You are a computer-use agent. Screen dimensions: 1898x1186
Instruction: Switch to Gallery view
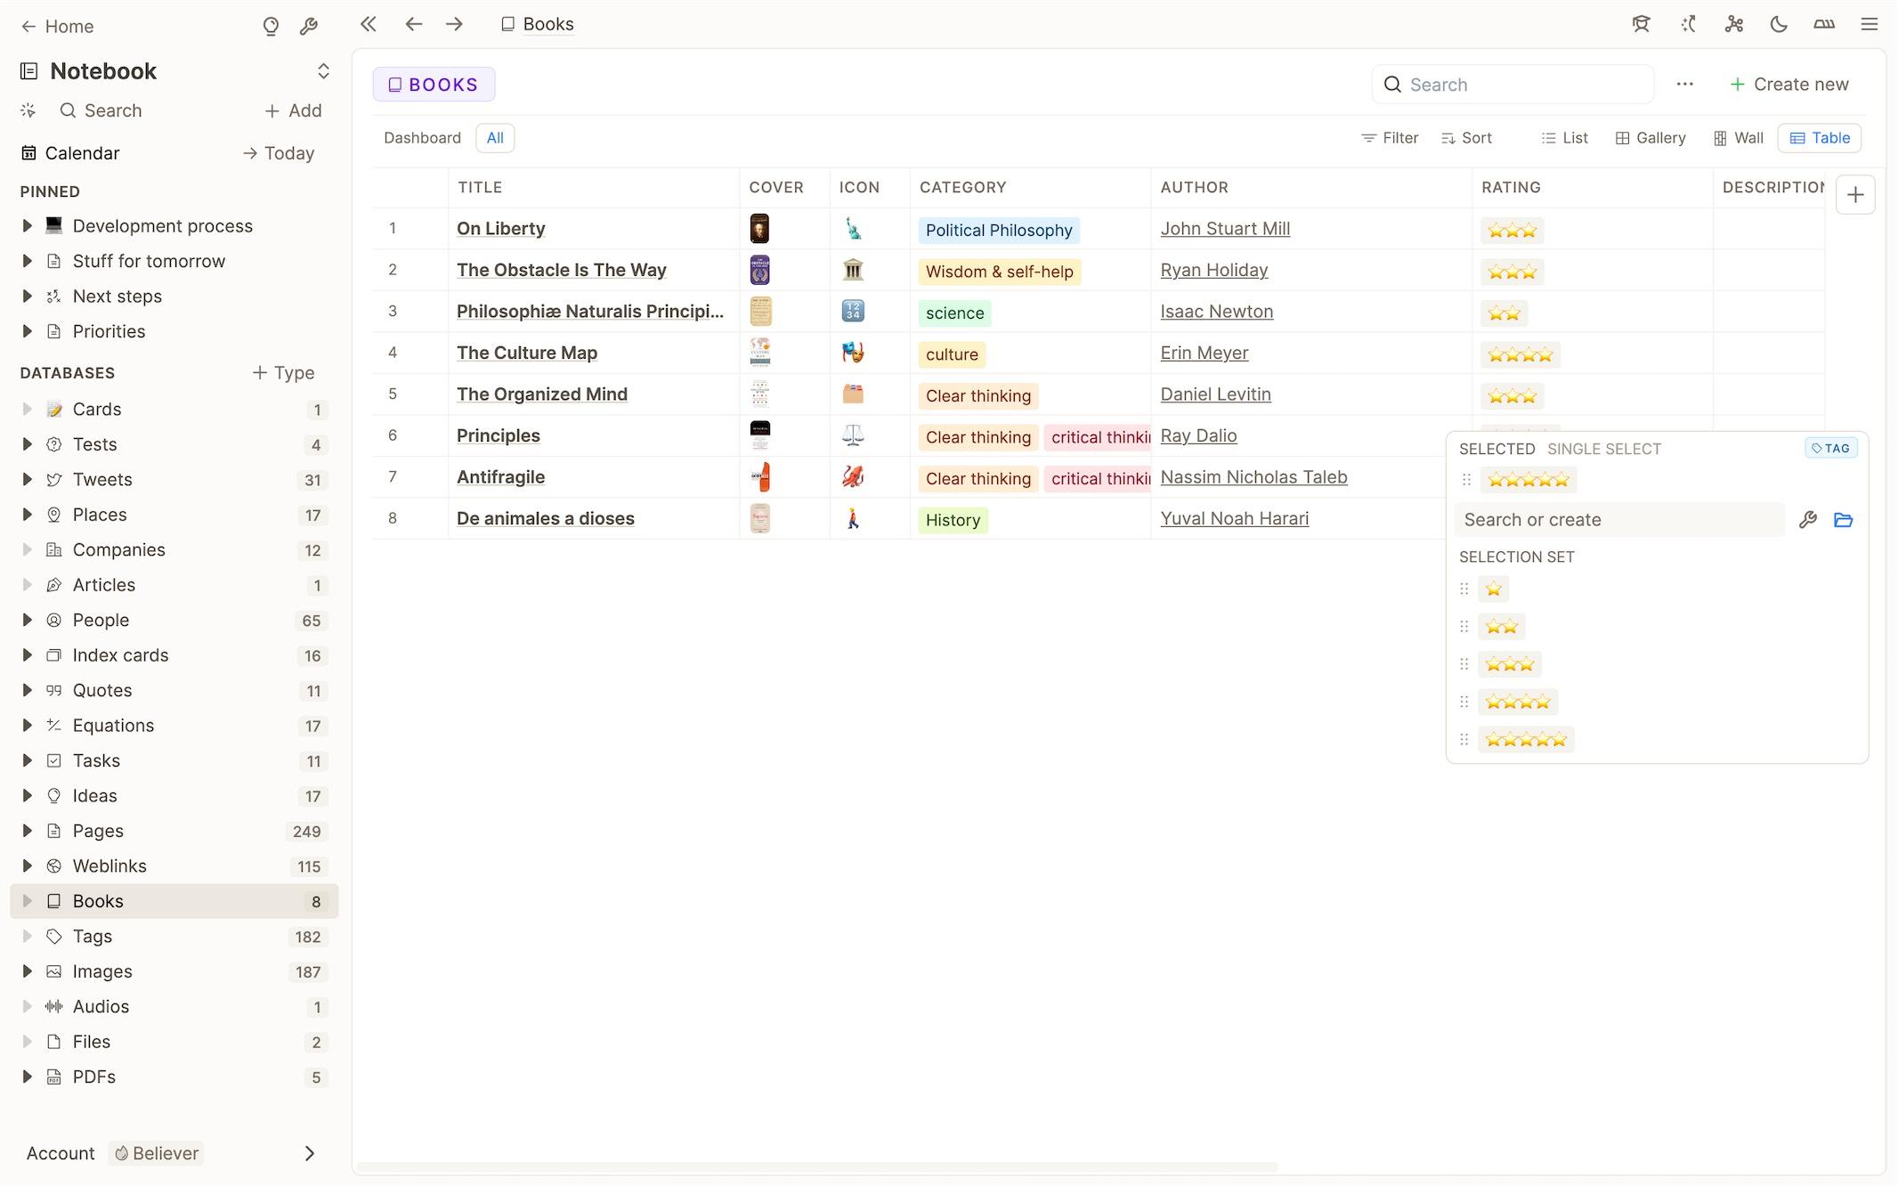click(x=1651, y=138)
